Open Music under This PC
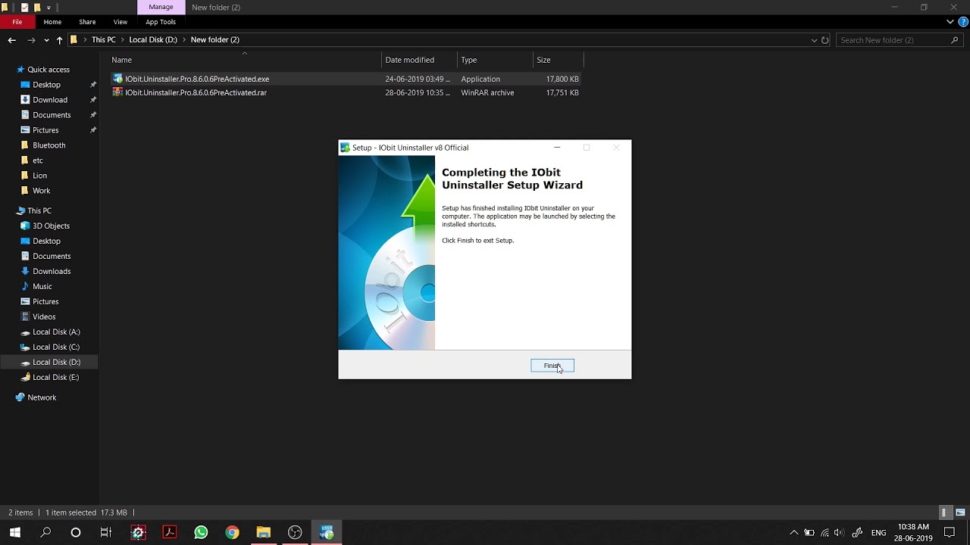Screen dimensions: 970x545 [x=42, y=286]
